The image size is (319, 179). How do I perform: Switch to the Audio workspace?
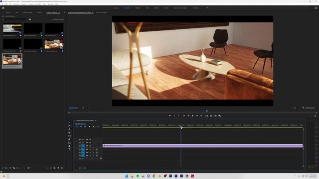[x=166, y=8]
